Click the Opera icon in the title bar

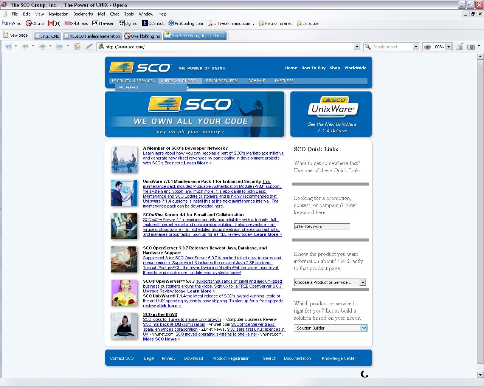[4, 5]
